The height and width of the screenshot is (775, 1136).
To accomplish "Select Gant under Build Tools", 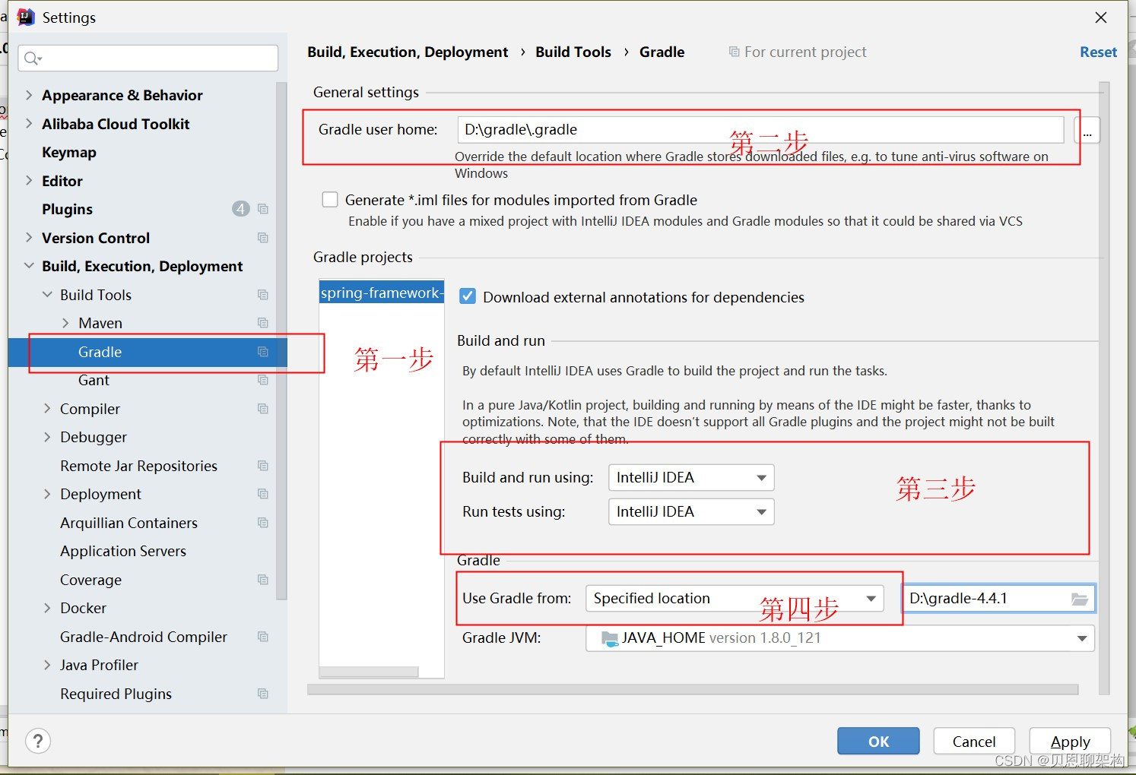I will (94, 380).
